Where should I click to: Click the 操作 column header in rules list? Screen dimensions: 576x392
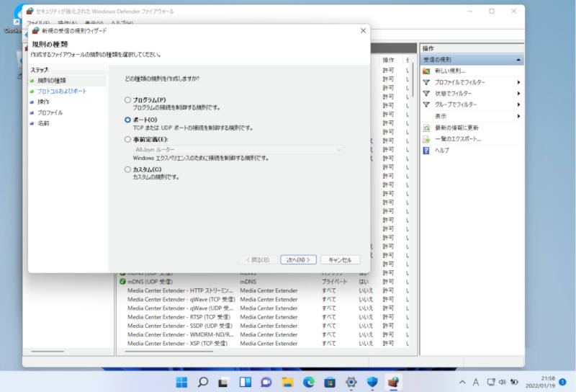pos(388,60)
